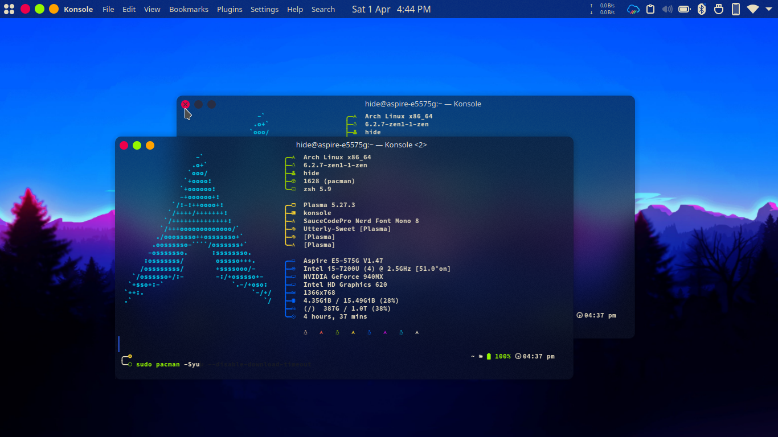
Task: Click the 'zsh 5.9' shell line
Action: tap(317, 189)
